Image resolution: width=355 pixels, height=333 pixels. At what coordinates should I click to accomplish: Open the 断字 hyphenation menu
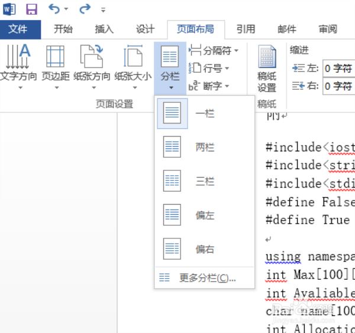(209, 86)
